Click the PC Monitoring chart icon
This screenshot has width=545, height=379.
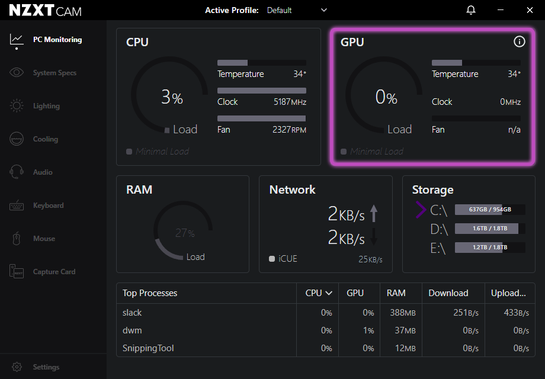point(17,40)
